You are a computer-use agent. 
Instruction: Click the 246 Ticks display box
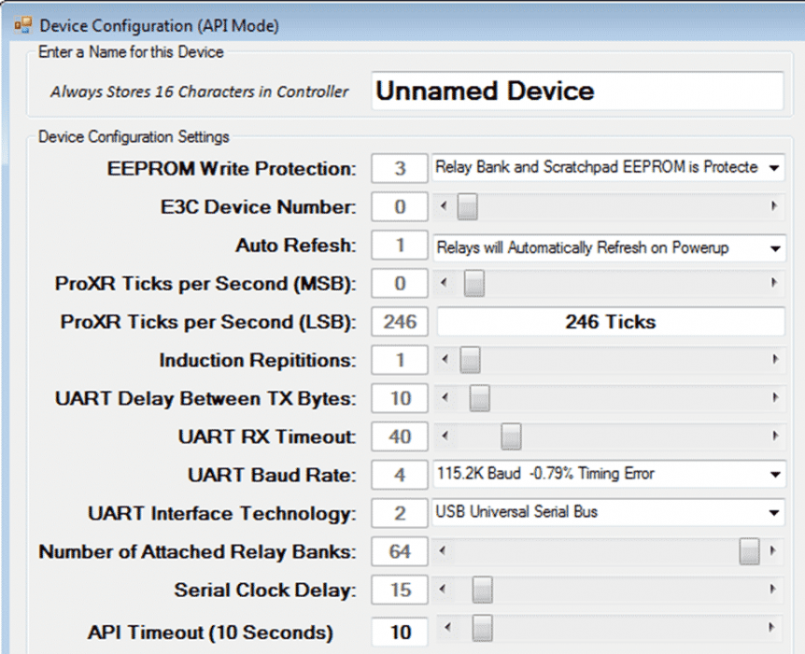click(x=610, y=322)
